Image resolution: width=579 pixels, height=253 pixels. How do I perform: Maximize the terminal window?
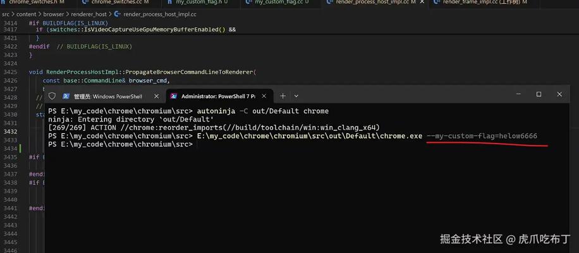(539, 94)
